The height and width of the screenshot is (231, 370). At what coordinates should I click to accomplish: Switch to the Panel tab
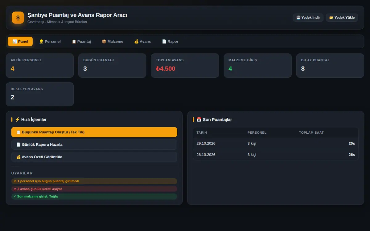click(20, 42)
